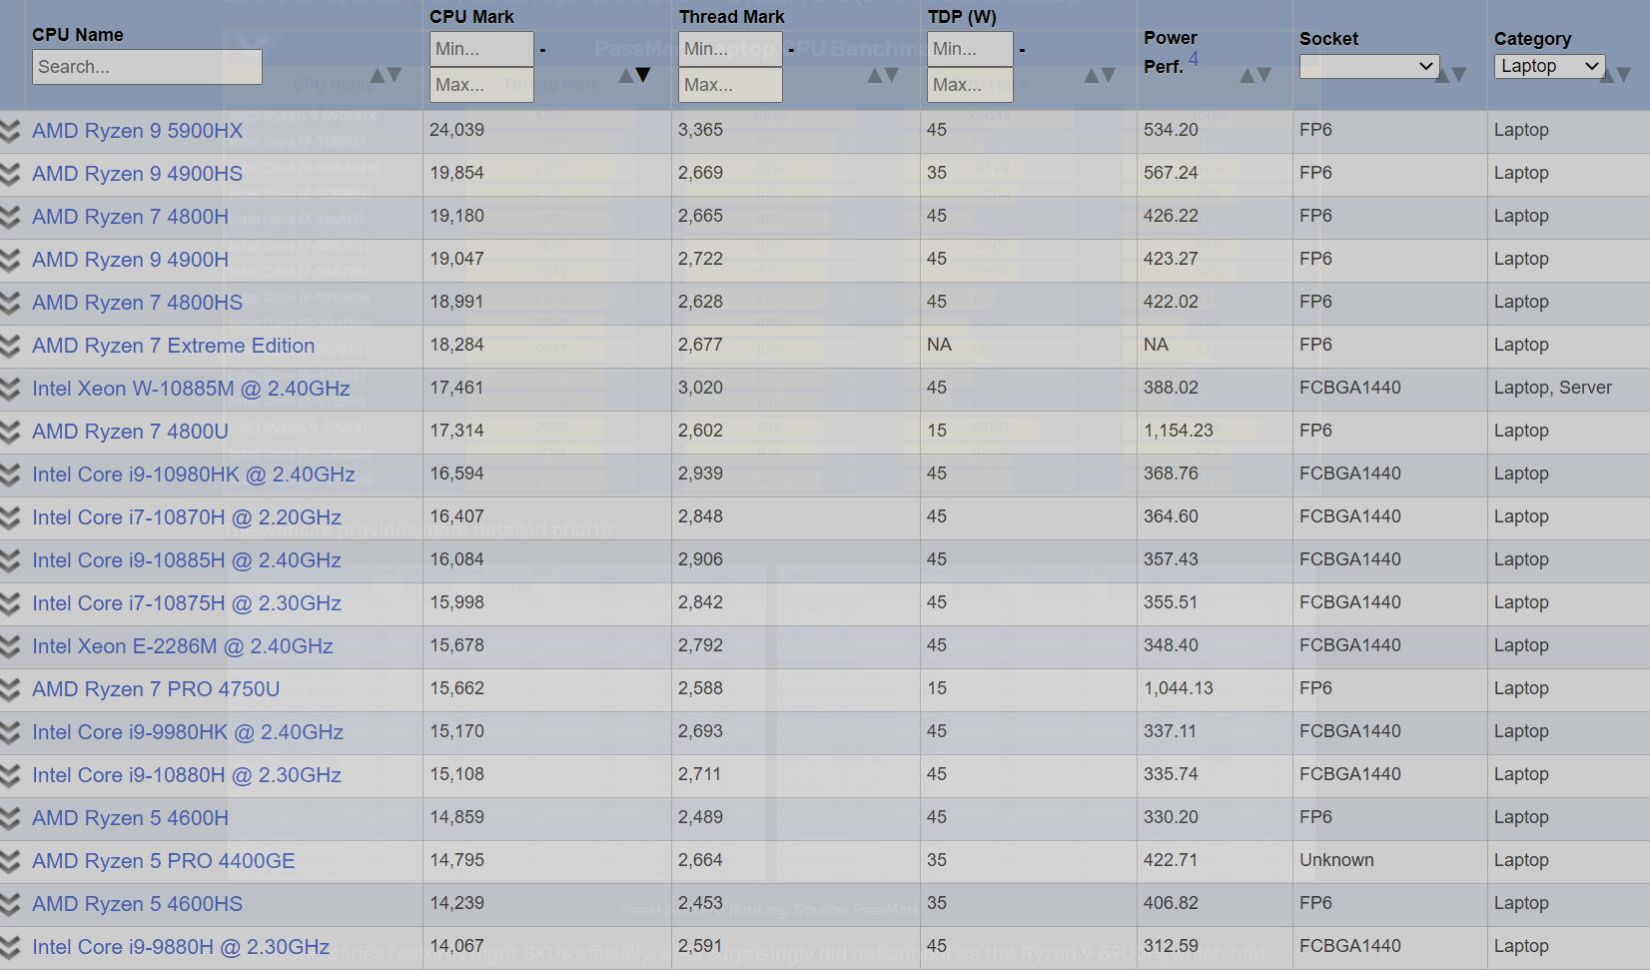
Task: Open AMD Ryzen 9 4900HS link
Action: pyautogui.click(x=137, y=174)
